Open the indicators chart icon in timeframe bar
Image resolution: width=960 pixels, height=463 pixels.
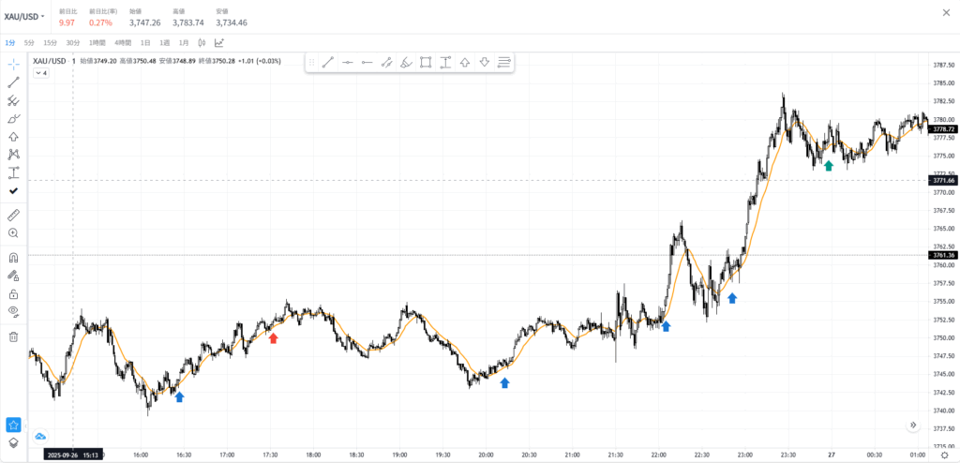[219, 42]
